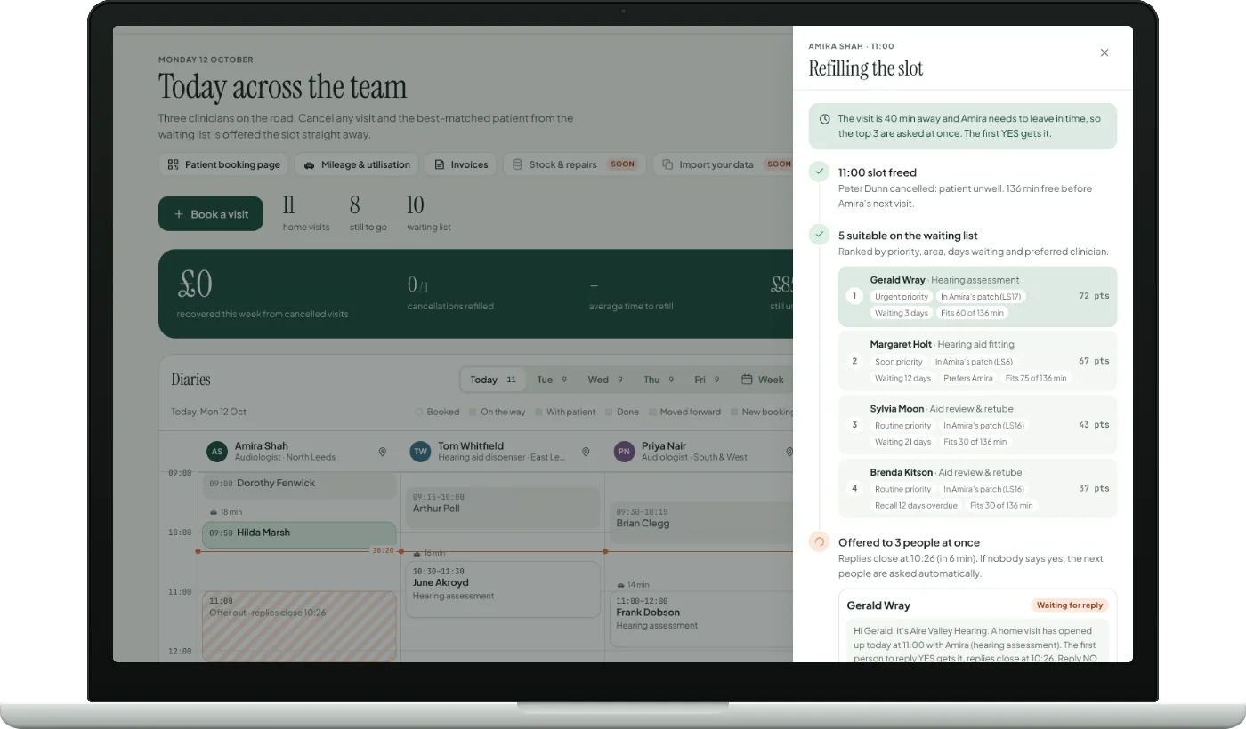Expand Margaret Holt ranked candidate card
The image size is (1246, 729).
coord(977,361)
